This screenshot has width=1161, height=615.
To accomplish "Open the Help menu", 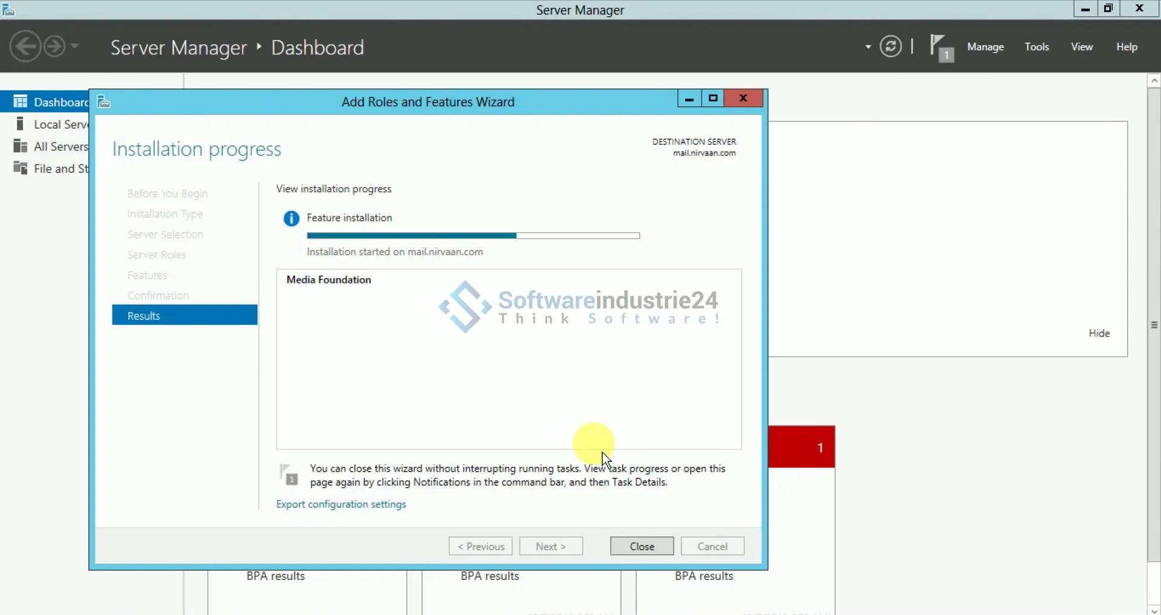I will (x=1127, y=47).
